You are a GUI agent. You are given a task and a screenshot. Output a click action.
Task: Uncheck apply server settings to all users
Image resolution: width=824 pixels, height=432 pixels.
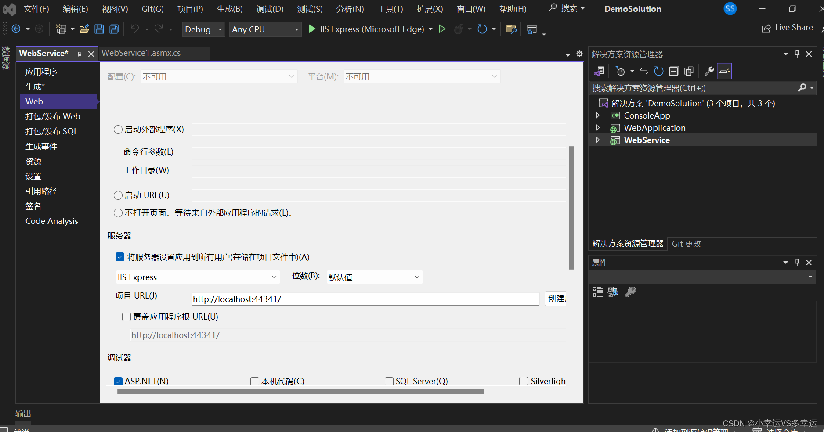120,257
